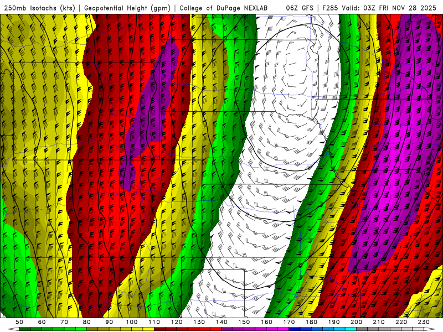Select the legend value 60
The width and height of the screenshot is (443, 332).
[42, 322]
